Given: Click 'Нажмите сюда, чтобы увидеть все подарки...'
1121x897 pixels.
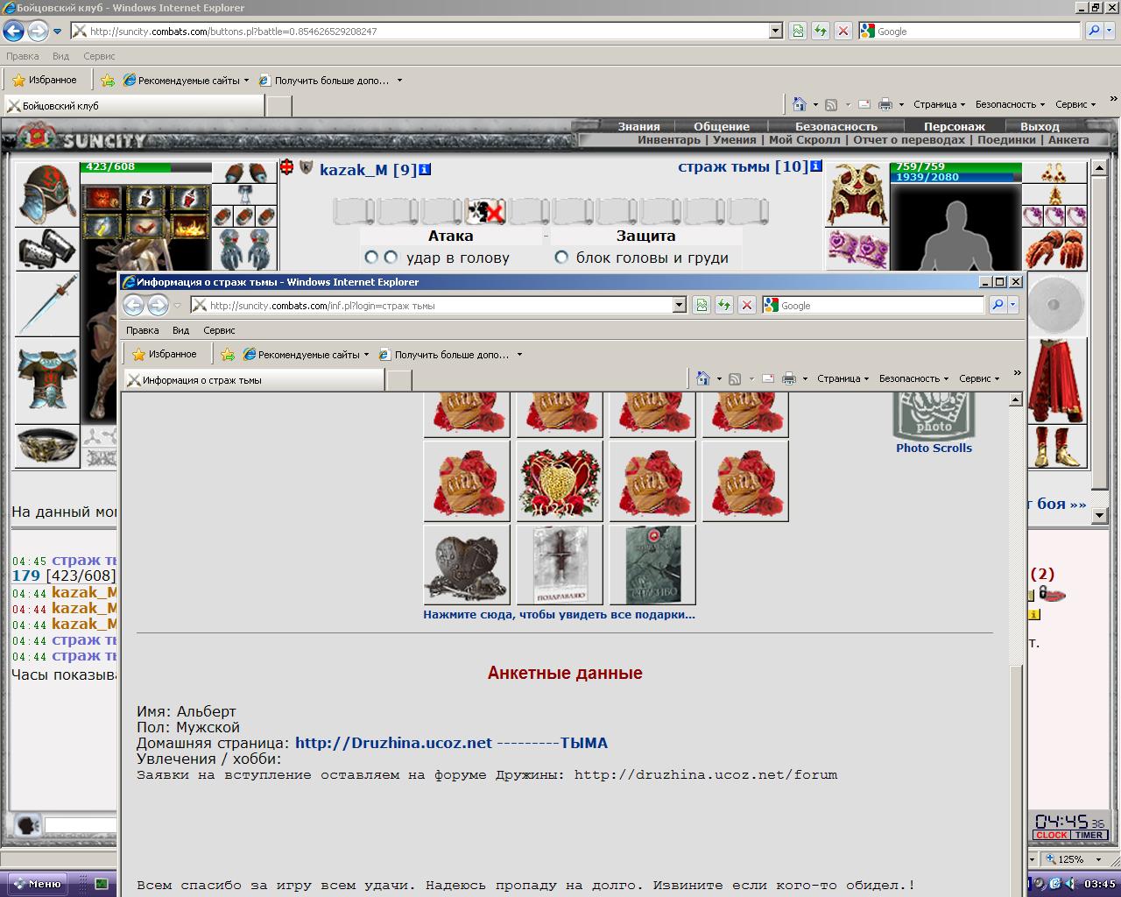Looking at the screenshot, I should [x=559, y=615].
